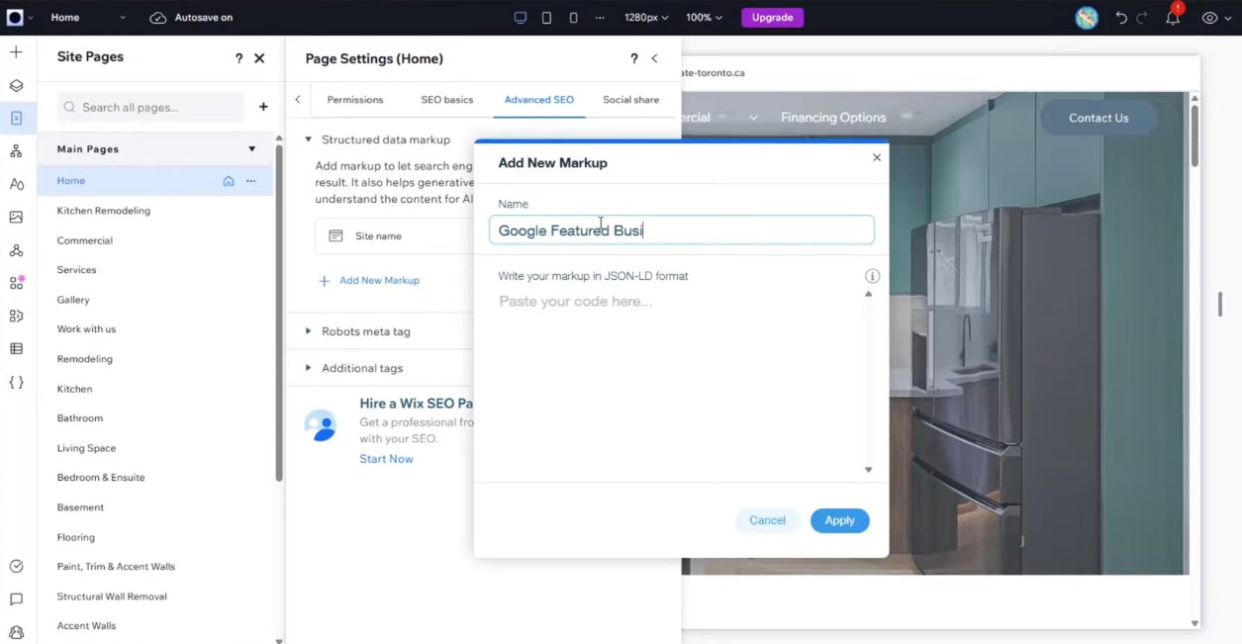Expand Additional tags section

click(x=309, y=368)
